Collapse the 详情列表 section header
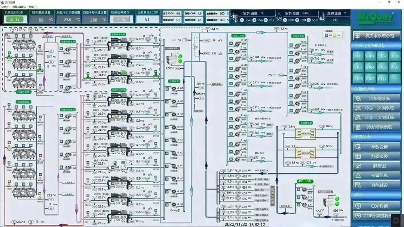Screen dimensions: 404x227 pos(362,137)
